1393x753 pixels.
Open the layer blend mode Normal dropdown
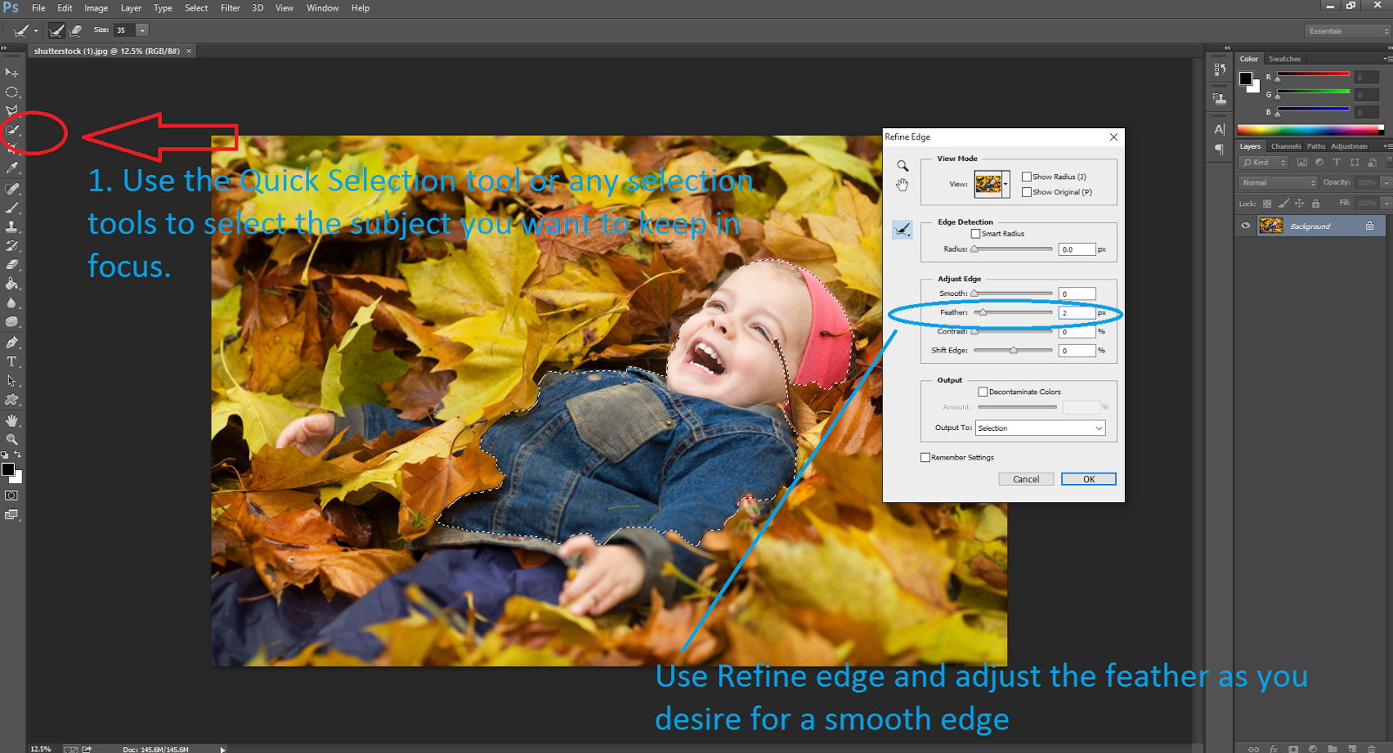coord(1278,183)
